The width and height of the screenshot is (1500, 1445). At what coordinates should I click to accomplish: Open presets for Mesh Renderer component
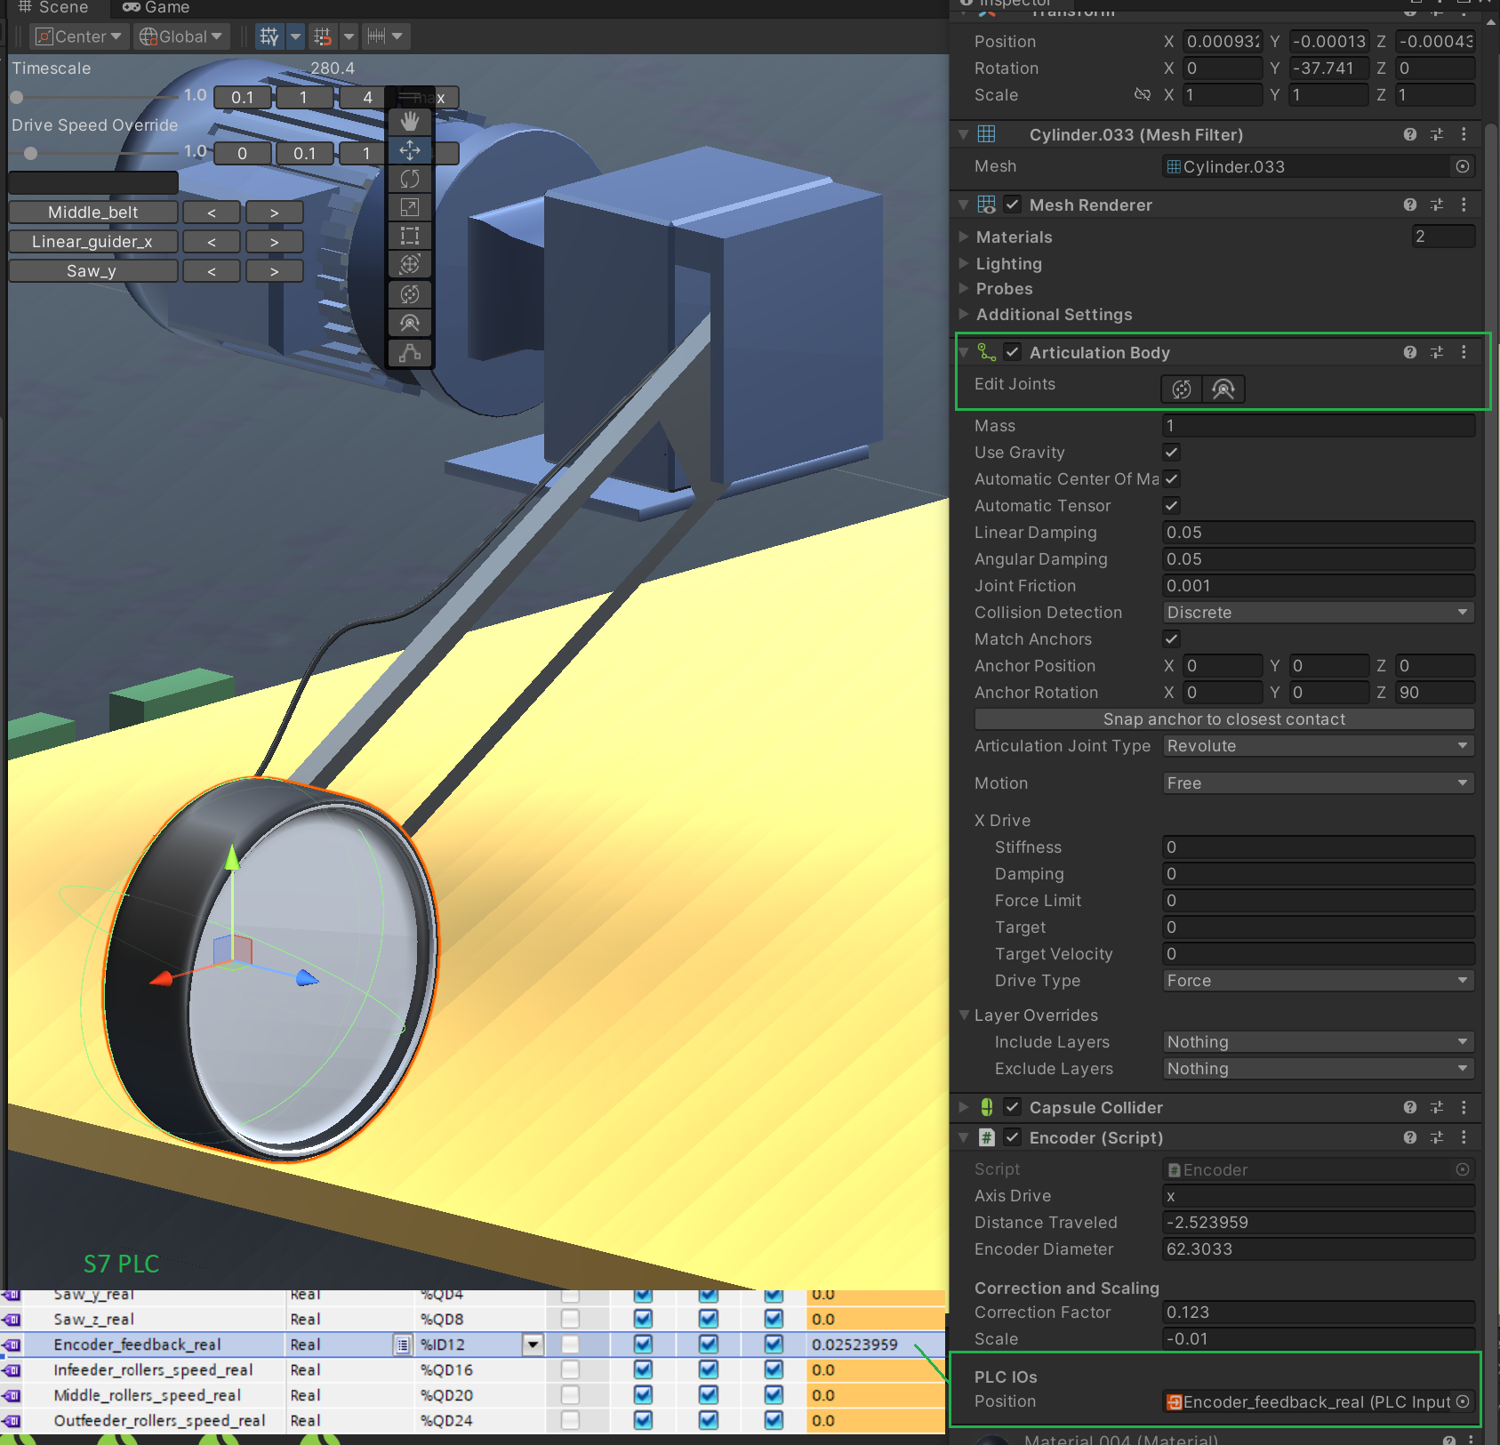1437,205
